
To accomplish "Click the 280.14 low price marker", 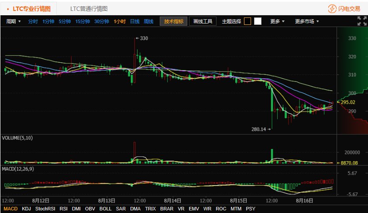I will pos(258,129).
